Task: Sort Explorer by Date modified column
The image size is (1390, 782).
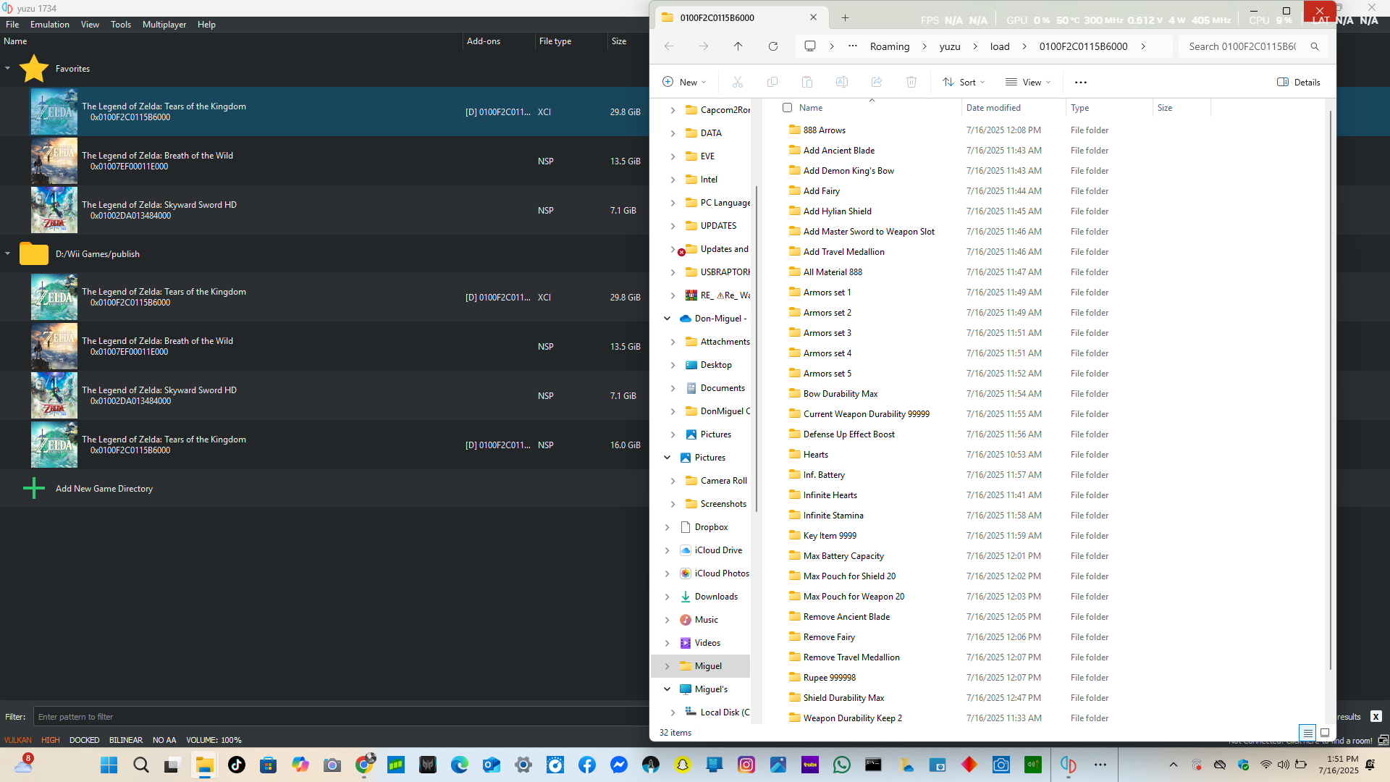Action: pyautogui.click(x=993, y=108)
